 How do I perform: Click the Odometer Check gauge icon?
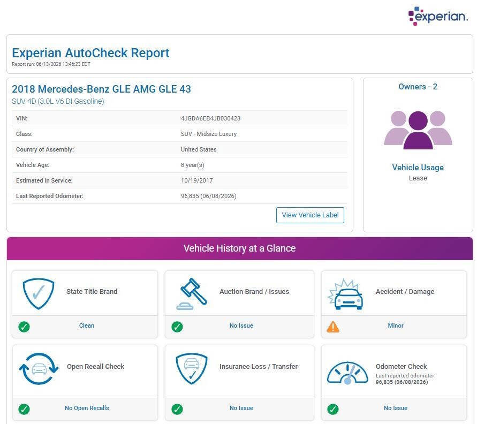(347, 373)
